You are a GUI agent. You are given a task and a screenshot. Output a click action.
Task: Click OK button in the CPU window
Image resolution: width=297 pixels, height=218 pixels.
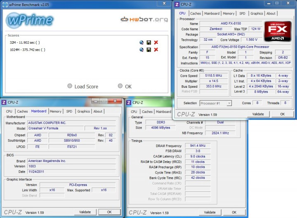point(283,114)
